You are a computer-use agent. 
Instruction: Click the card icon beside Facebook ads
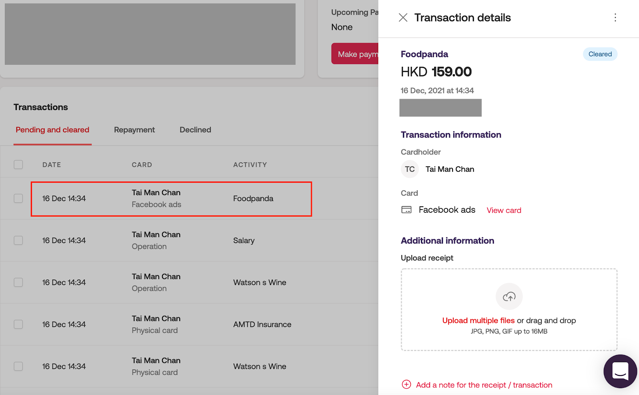click(x=406, y=210)
